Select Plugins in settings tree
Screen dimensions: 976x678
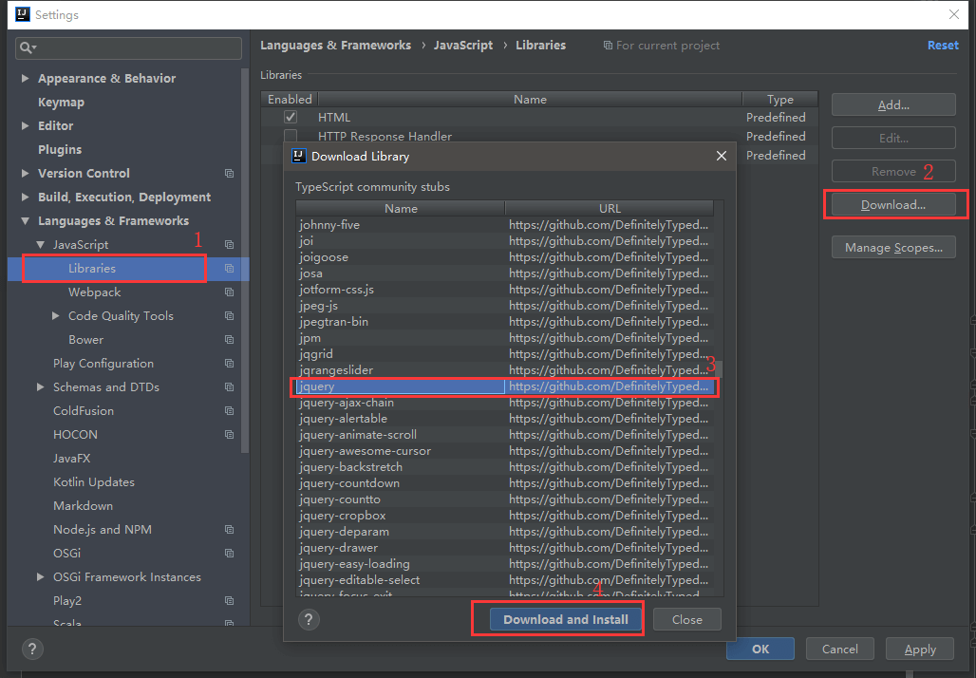60,149
